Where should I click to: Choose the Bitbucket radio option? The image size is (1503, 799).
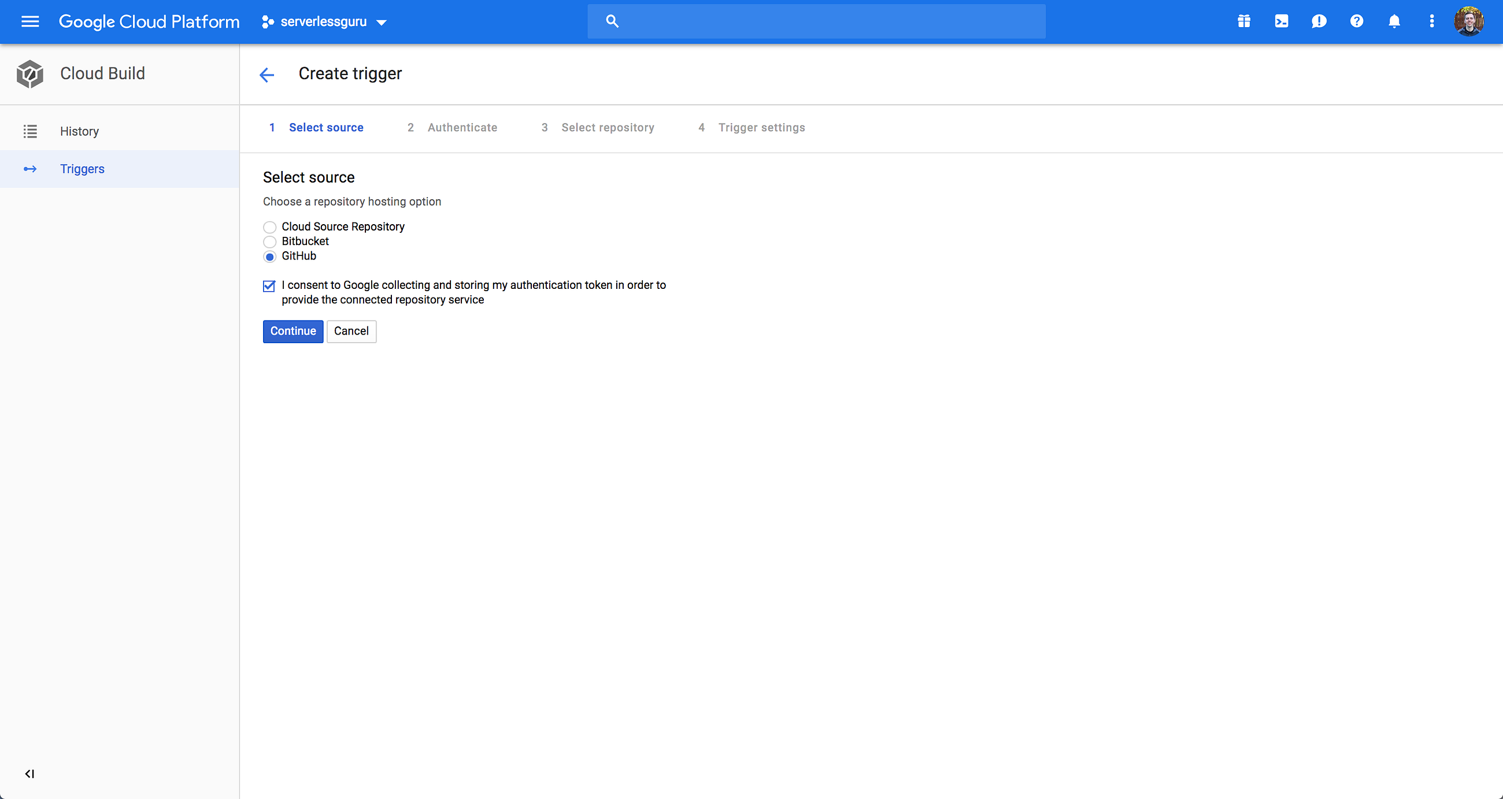click(269, 241)
